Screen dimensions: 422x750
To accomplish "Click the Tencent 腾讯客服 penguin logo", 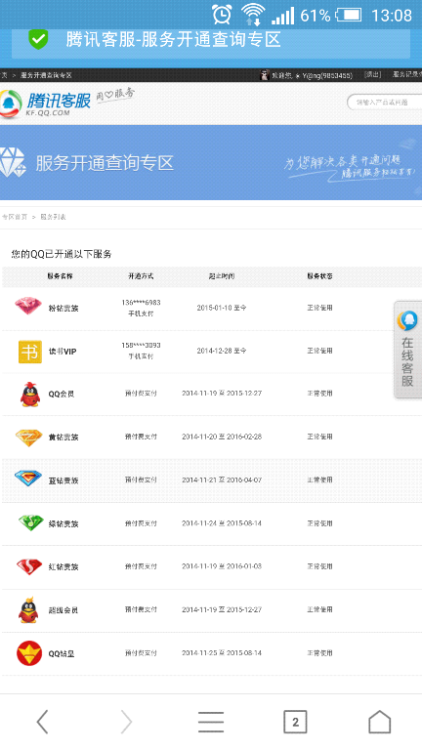I will tap(10, 104).
